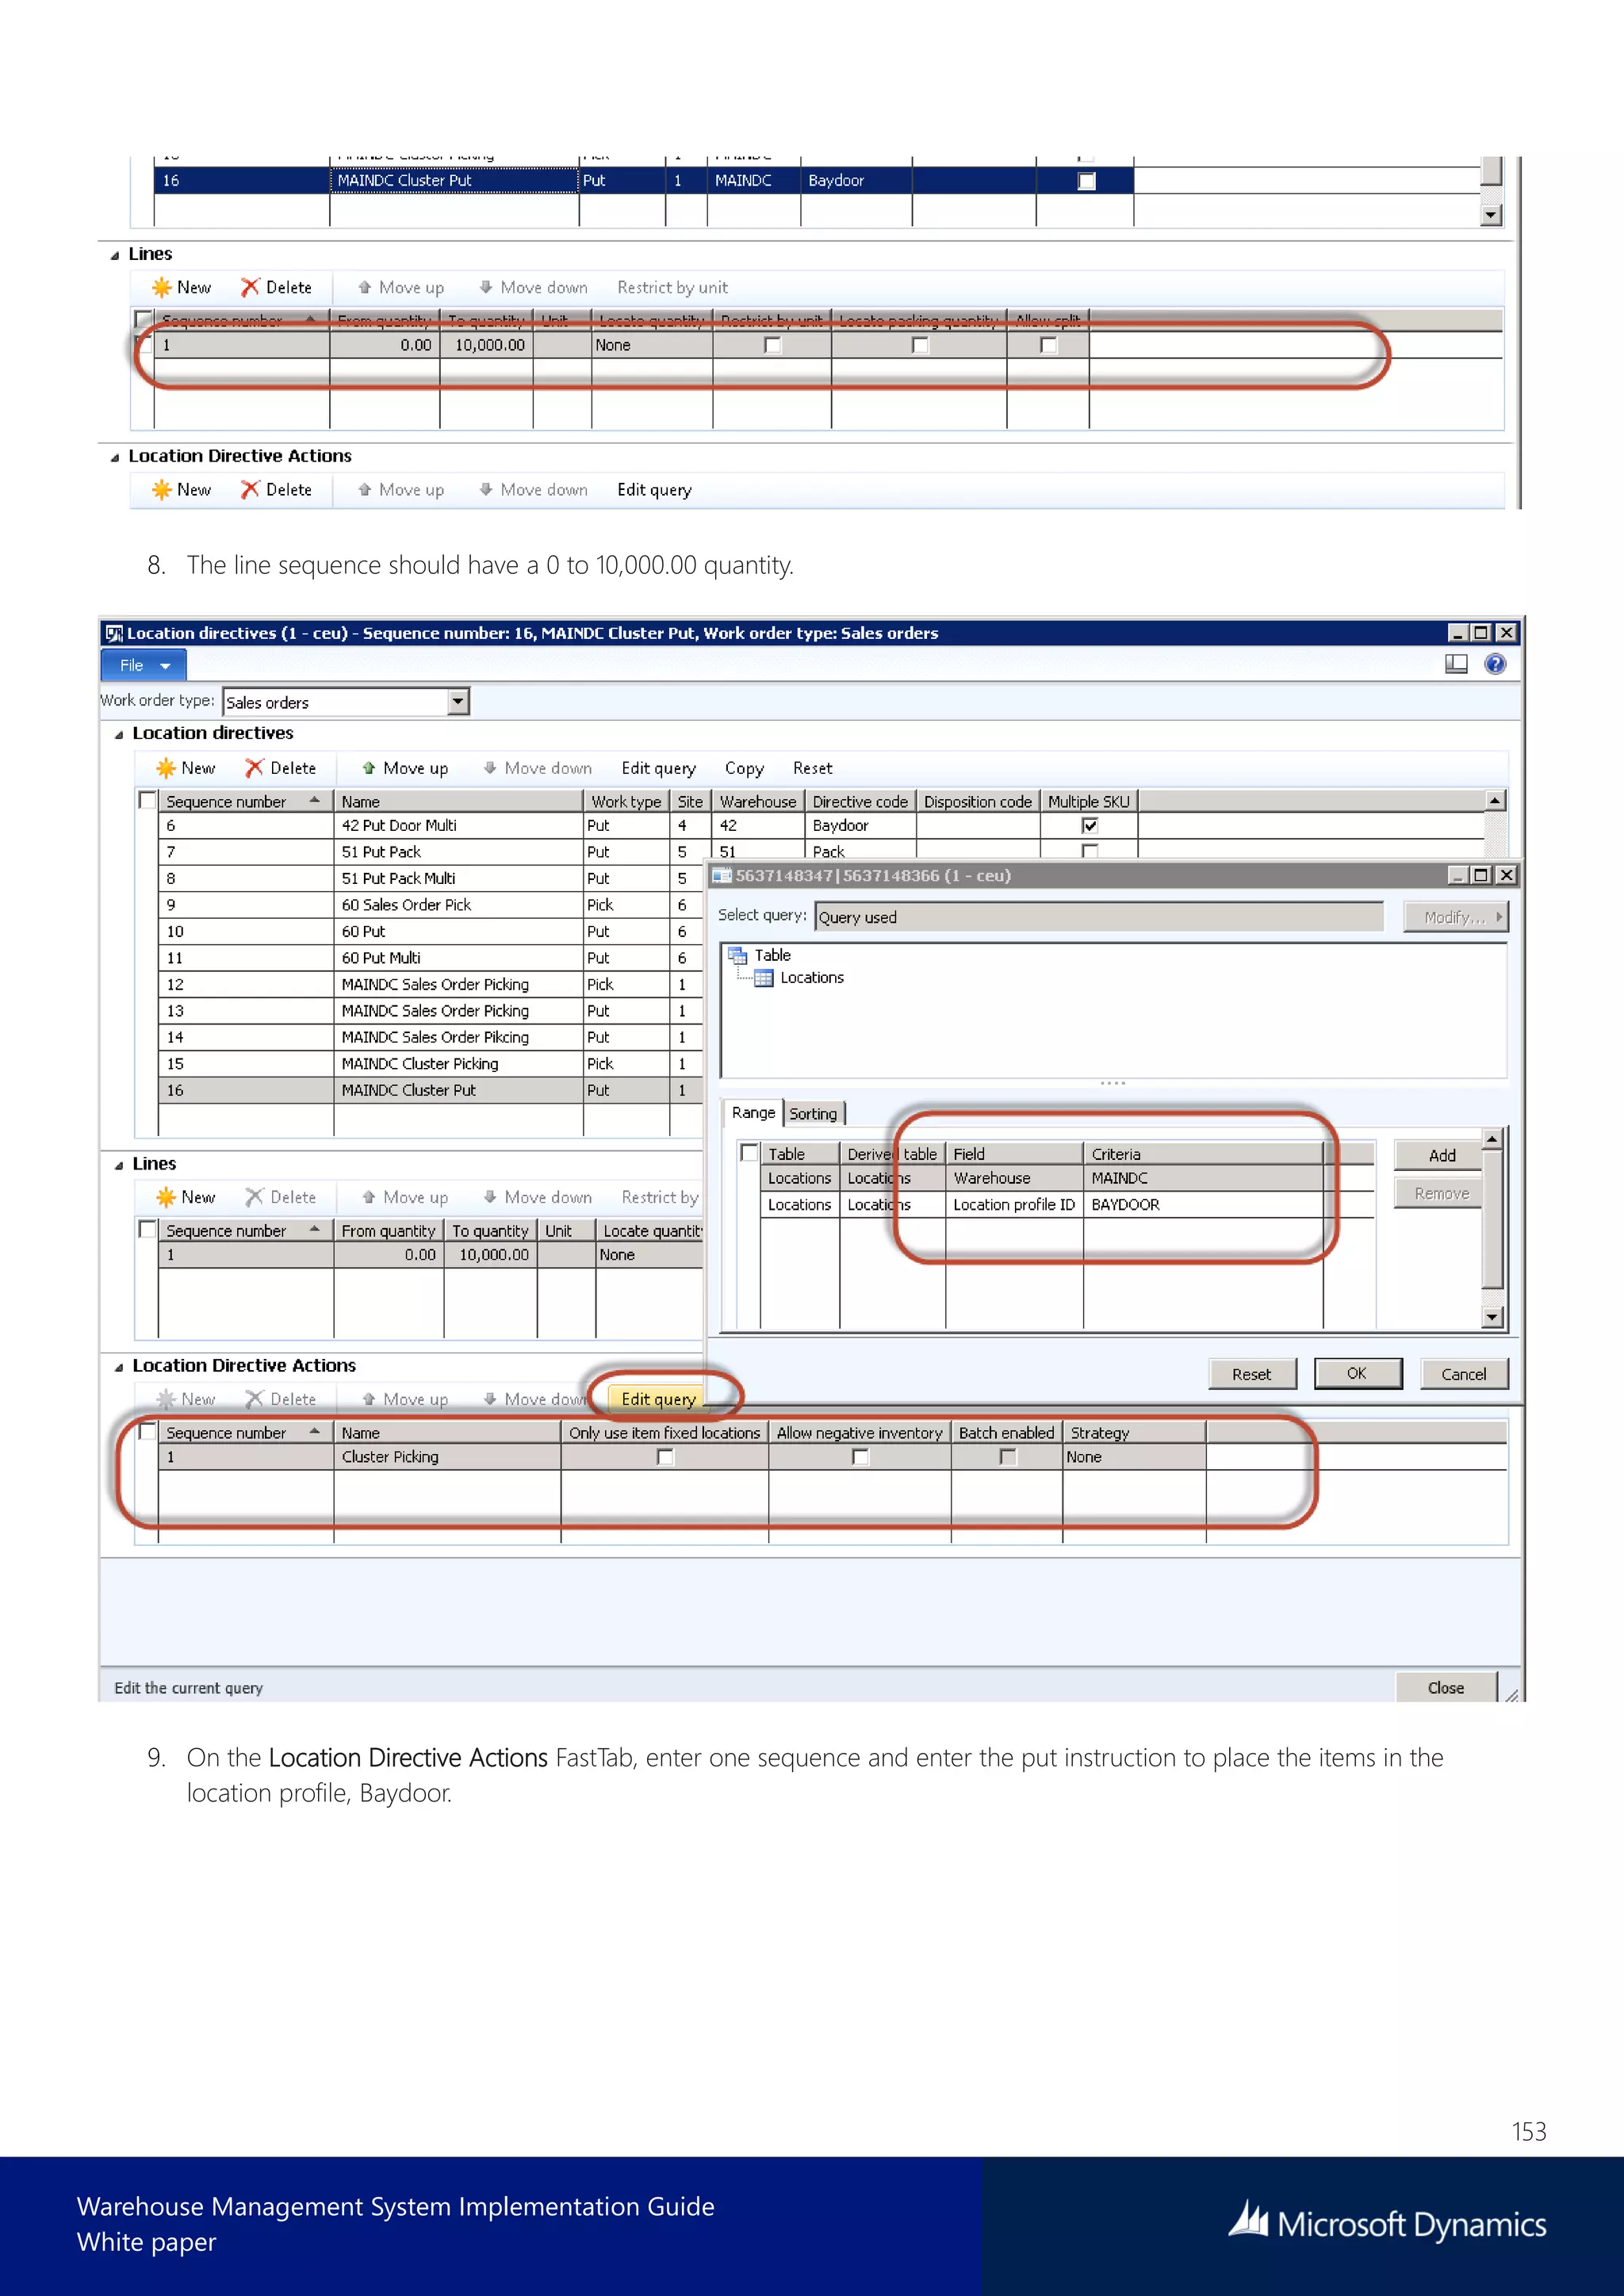The width and height of the screenshot is (1624, 2296).
Task: Toggle Multiple SKU checkbox for 42 Put Door Multi
Action: [x=1090, y=826]
